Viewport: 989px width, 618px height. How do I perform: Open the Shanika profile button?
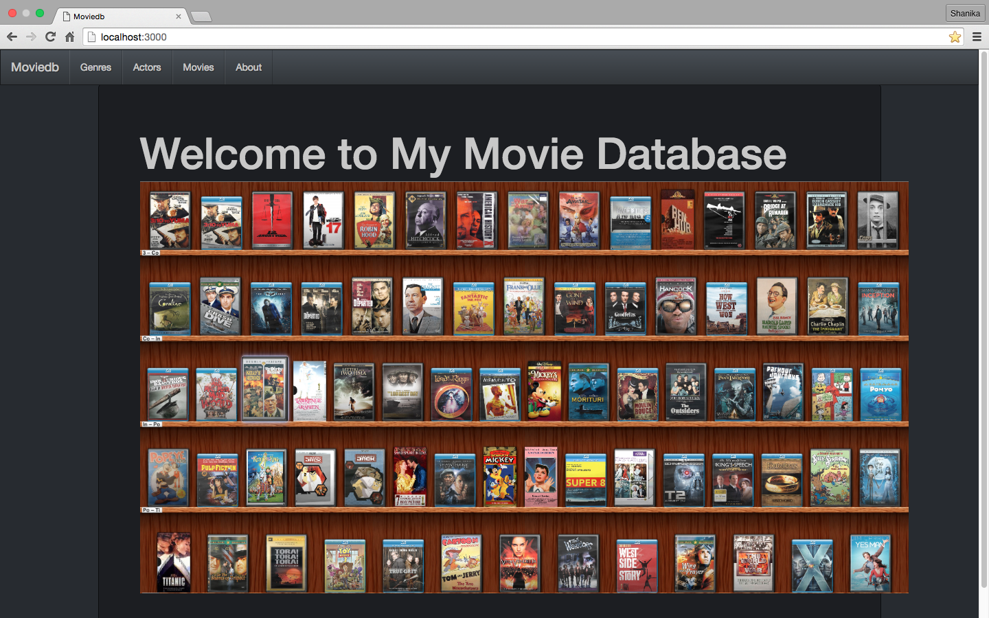tap(965, 14)
